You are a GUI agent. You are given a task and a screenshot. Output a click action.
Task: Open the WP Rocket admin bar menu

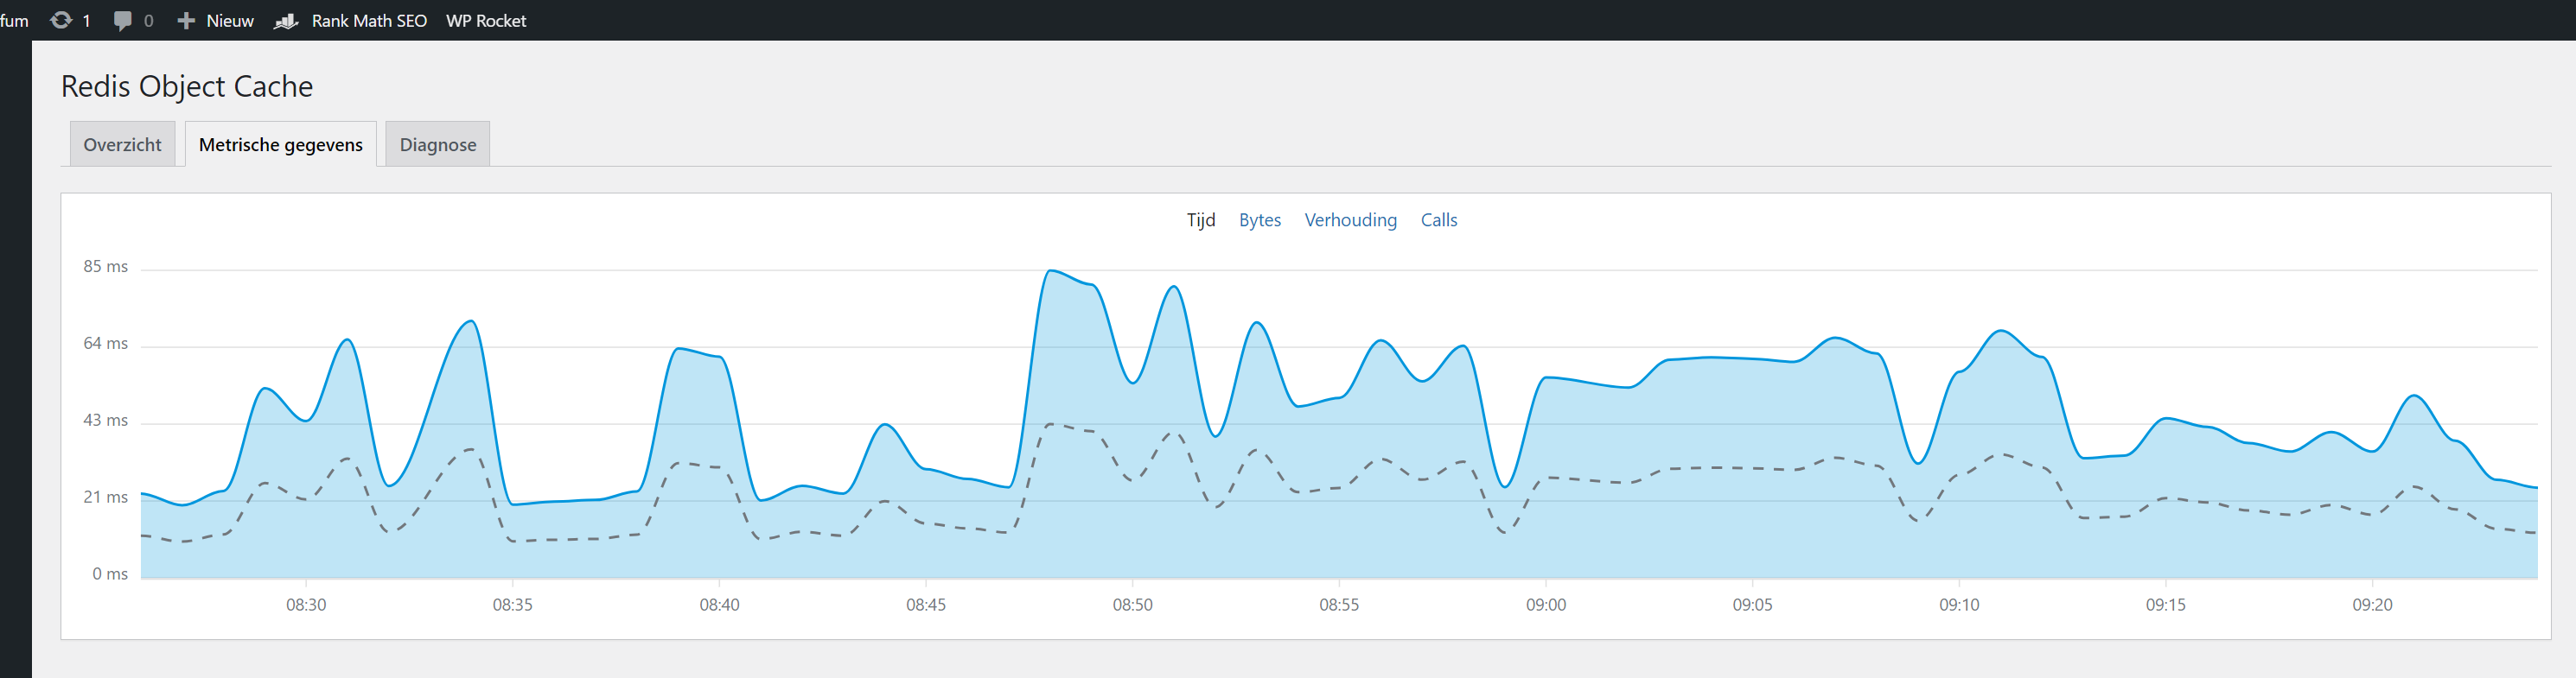(x=486, y=21)
